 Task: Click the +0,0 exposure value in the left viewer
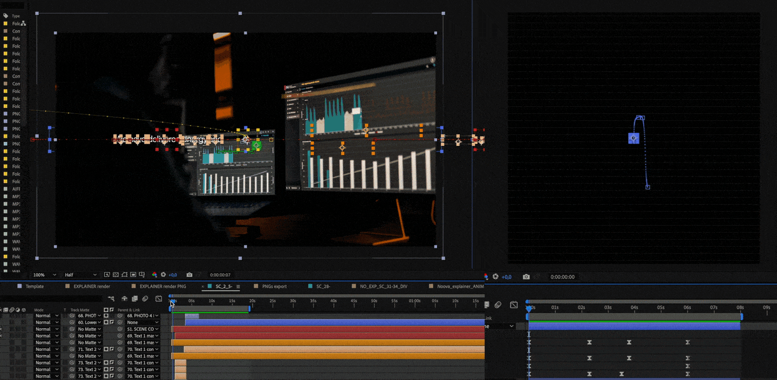click(x=173, y=275)
